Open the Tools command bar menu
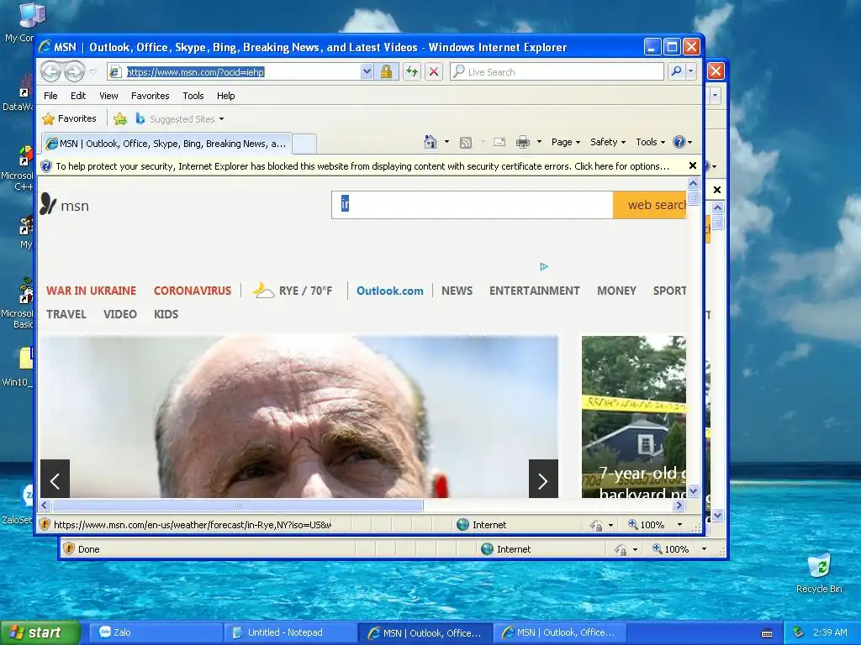The image size is (861, 645). tap(650, 142)
